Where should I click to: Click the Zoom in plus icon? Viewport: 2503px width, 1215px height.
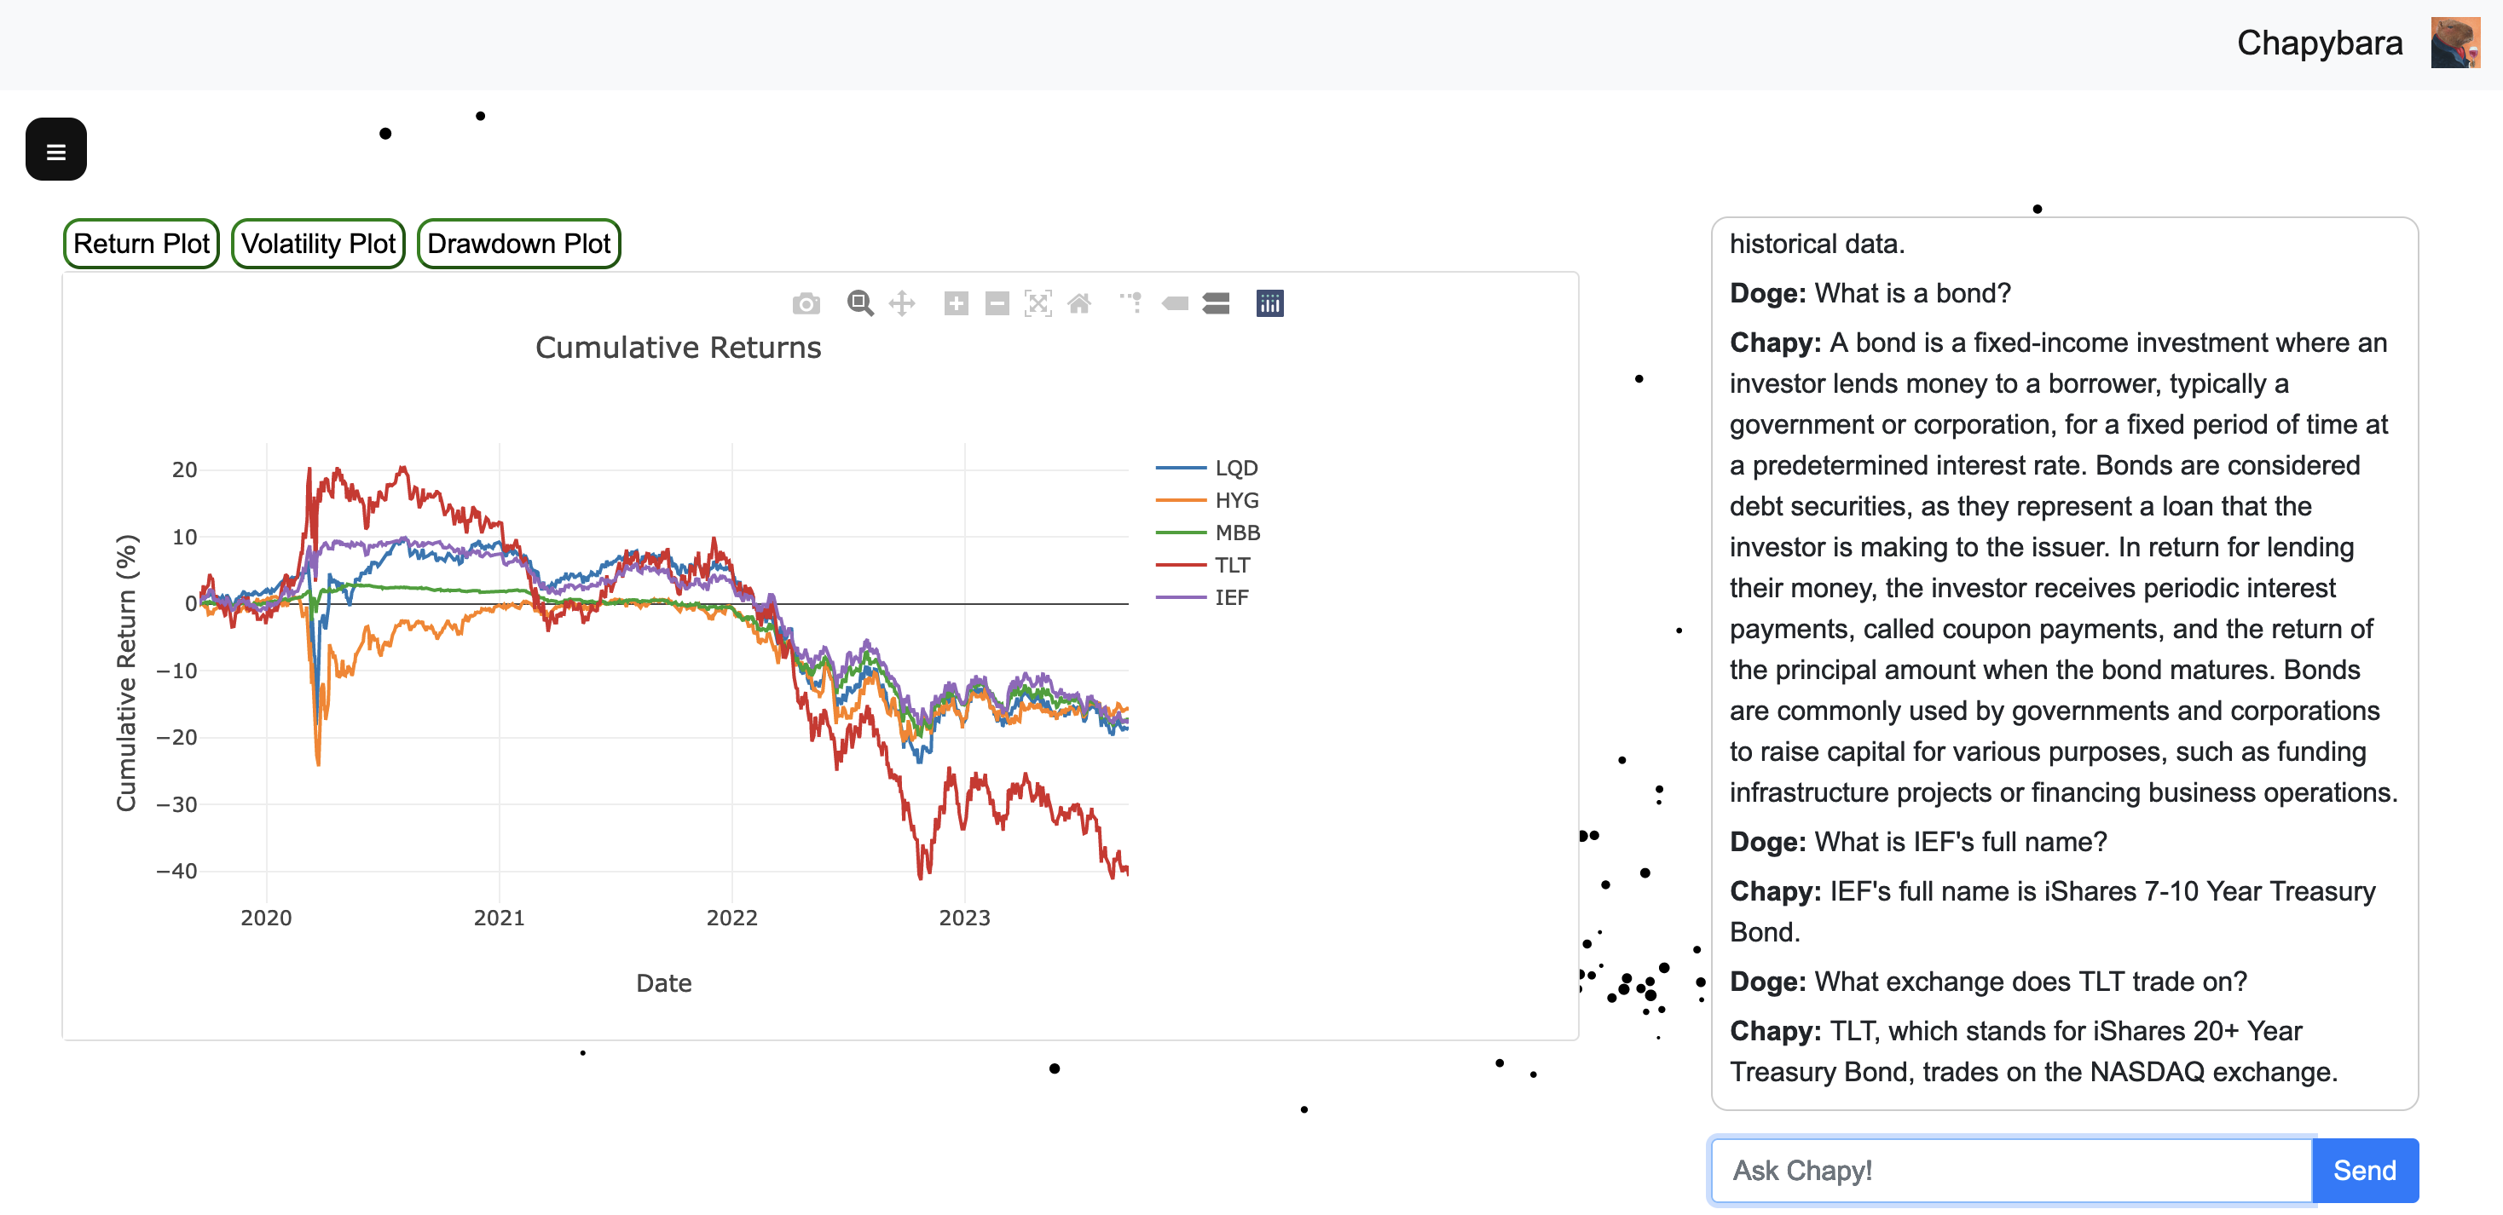tap(957, 304)
